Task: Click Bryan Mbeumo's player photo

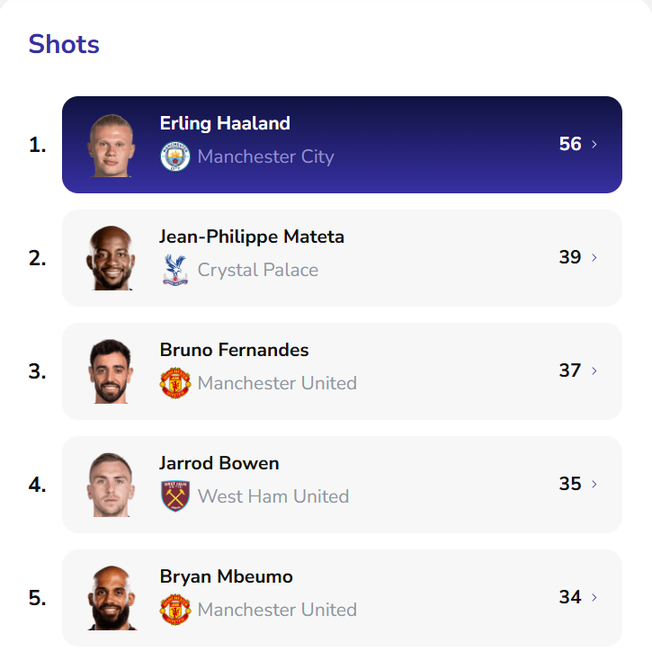Action: point(111,598)
